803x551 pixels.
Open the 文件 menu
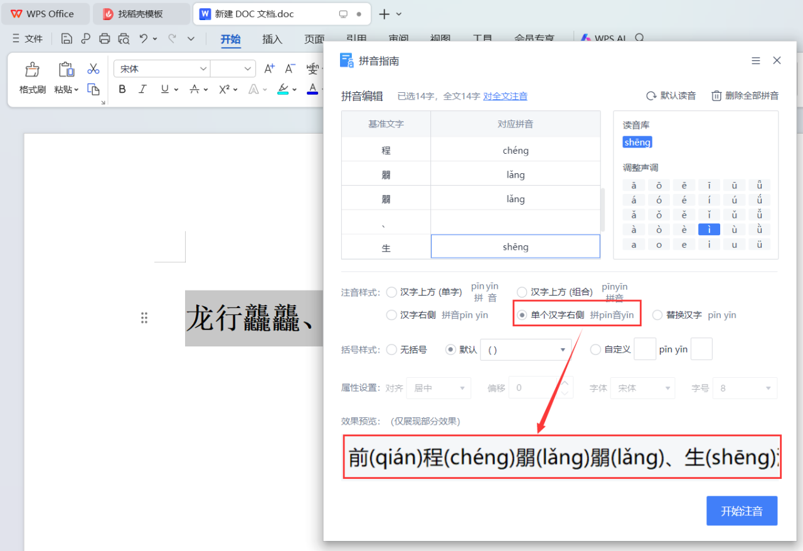pos(28,39)
